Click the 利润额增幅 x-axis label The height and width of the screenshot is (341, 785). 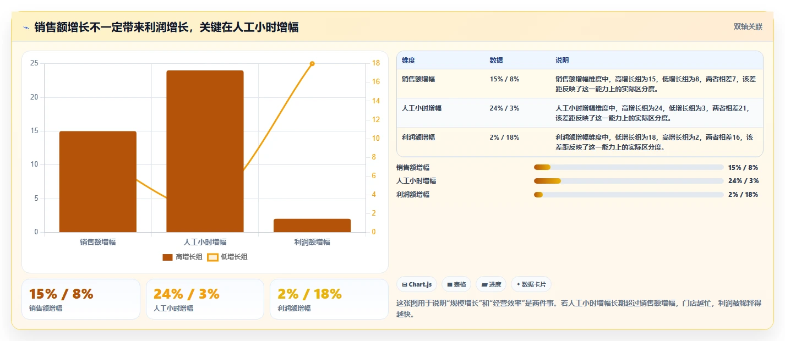point(312,242)
